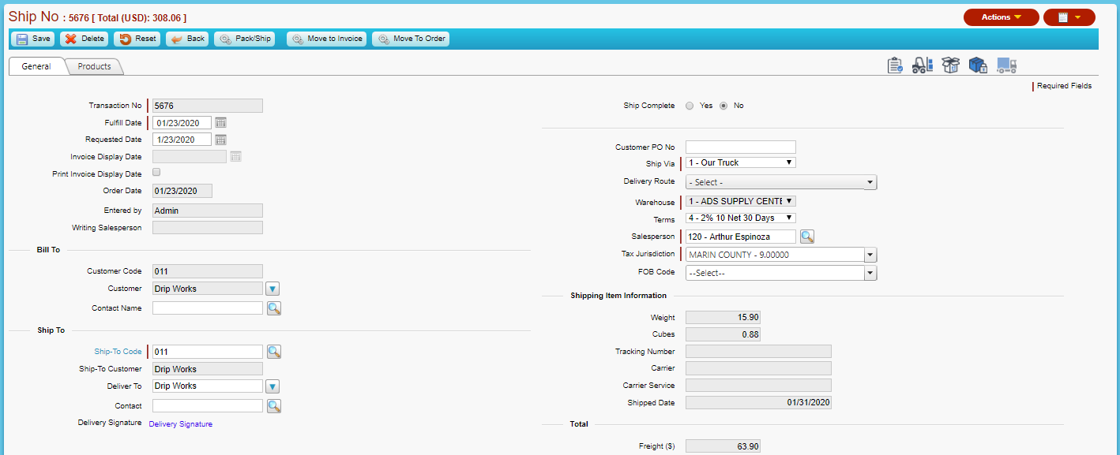
Task: Click the Ship-To Code label link
Action: (x=118, y=352)
